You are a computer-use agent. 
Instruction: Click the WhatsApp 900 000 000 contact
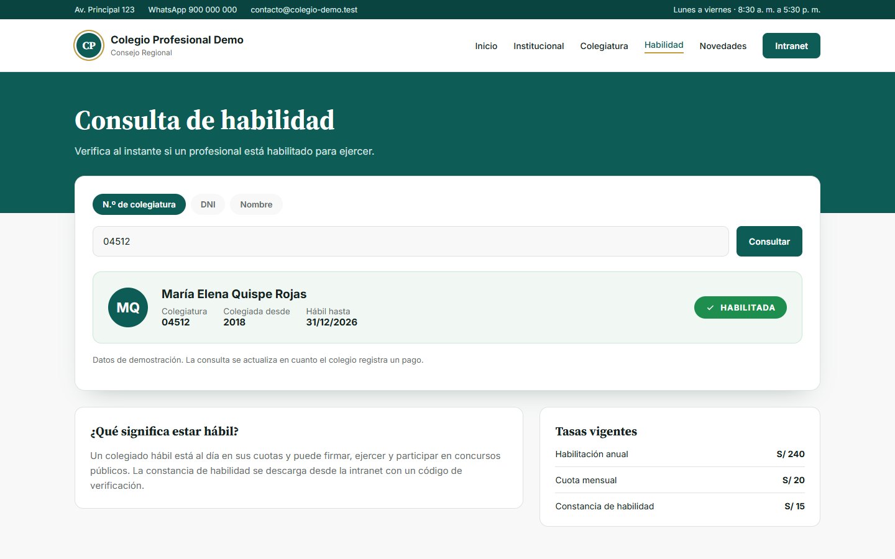193,10
